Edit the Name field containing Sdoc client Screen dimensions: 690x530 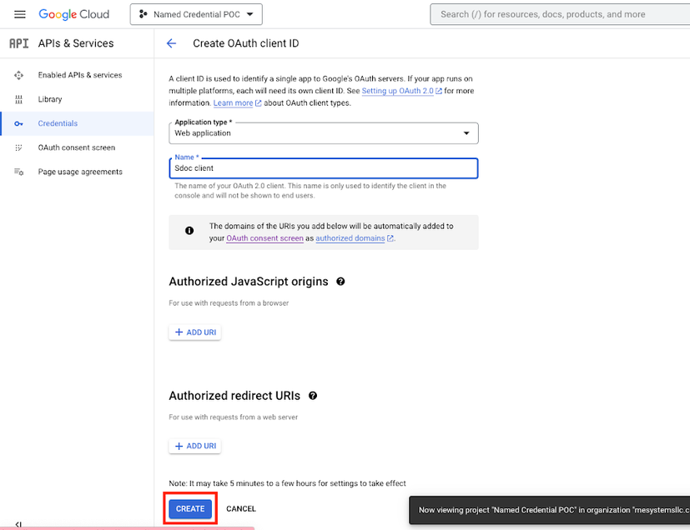click(x=324, y=168)
